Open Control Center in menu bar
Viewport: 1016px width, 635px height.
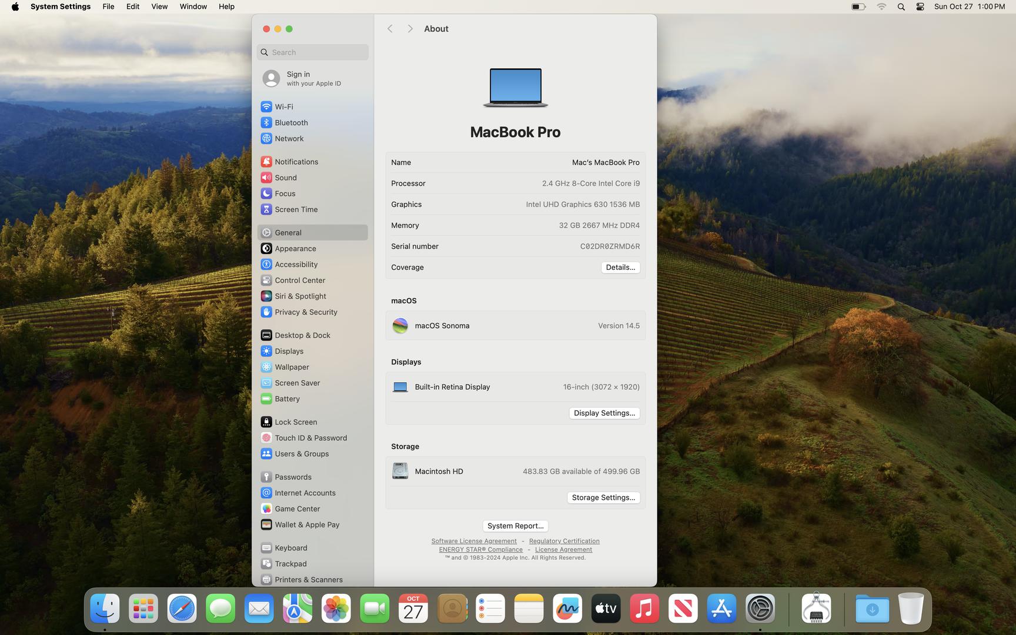[920, 7]
